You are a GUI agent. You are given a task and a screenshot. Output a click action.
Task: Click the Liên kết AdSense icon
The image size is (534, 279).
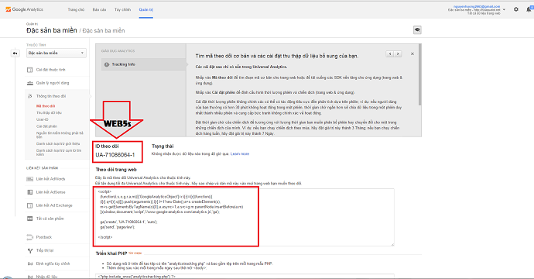pos(30,192)
